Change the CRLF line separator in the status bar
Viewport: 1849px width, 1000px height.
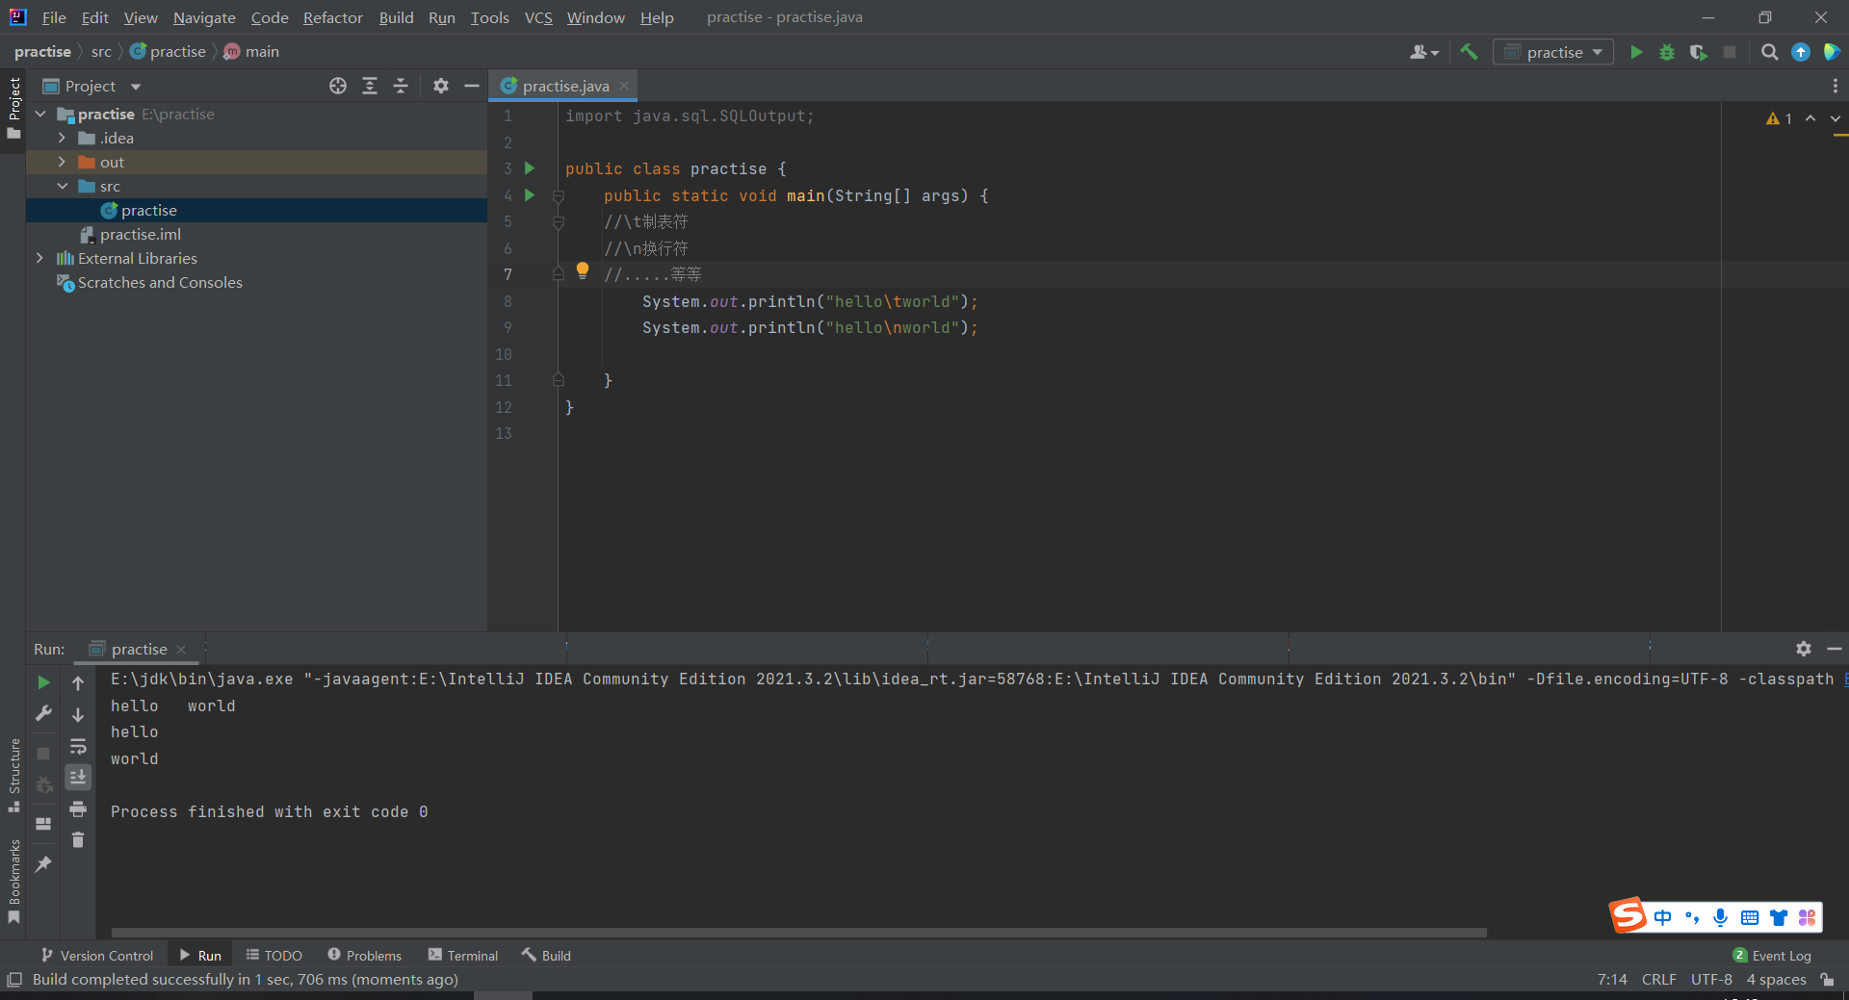[1658, 980]
